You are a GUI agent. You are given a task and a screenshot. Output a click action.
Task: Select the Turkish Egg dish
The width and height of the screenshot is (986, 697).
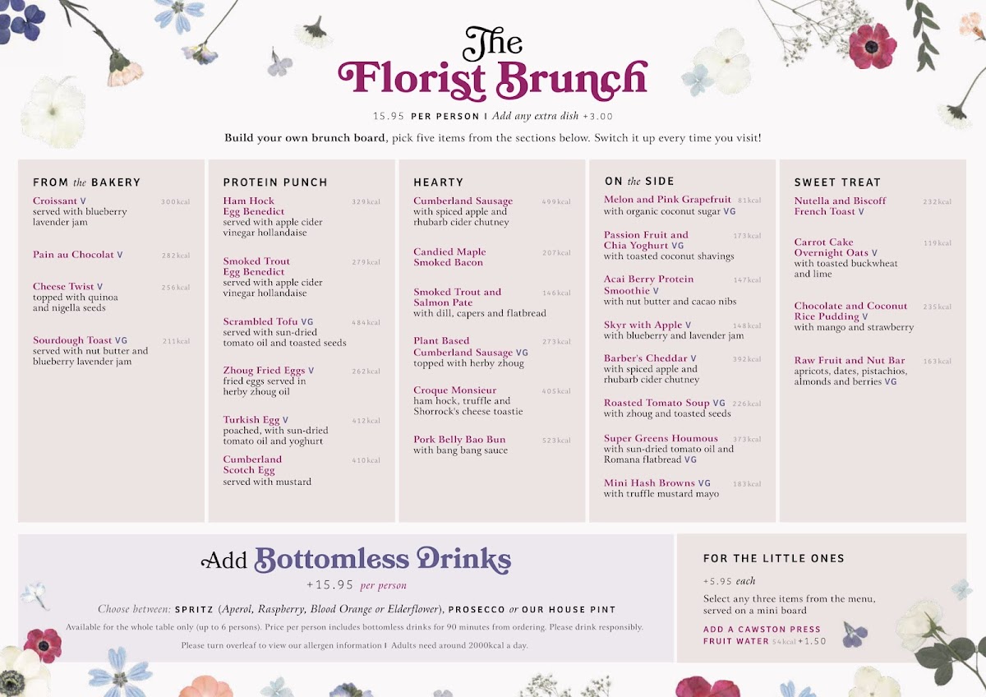251,420
